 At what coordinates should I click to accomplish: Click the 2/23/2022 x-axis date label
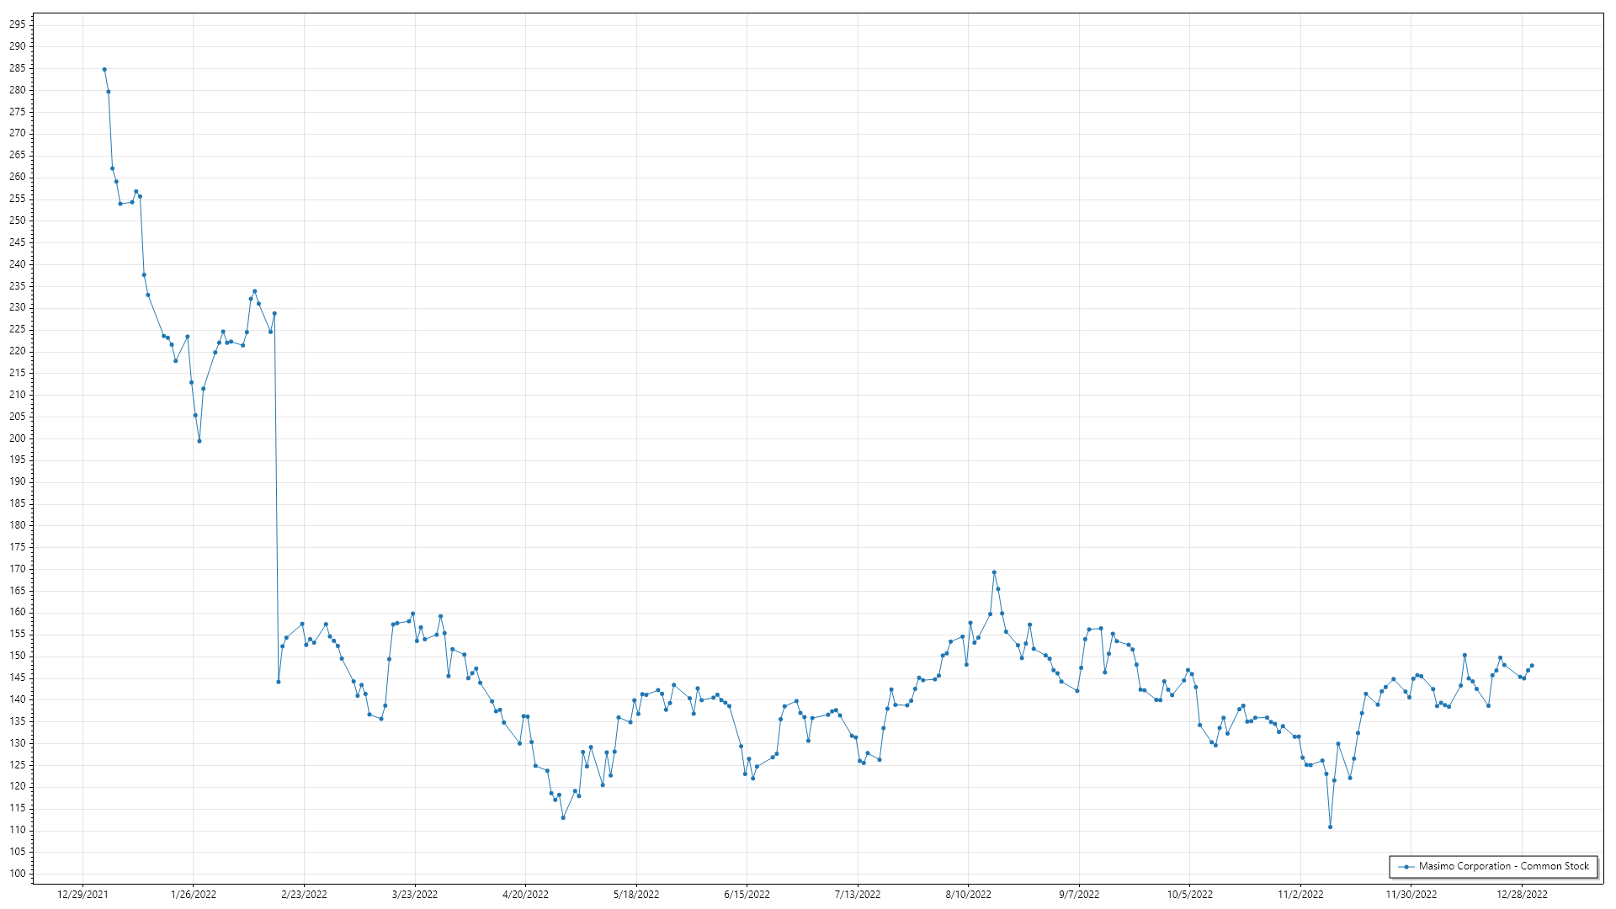[304, 894]
